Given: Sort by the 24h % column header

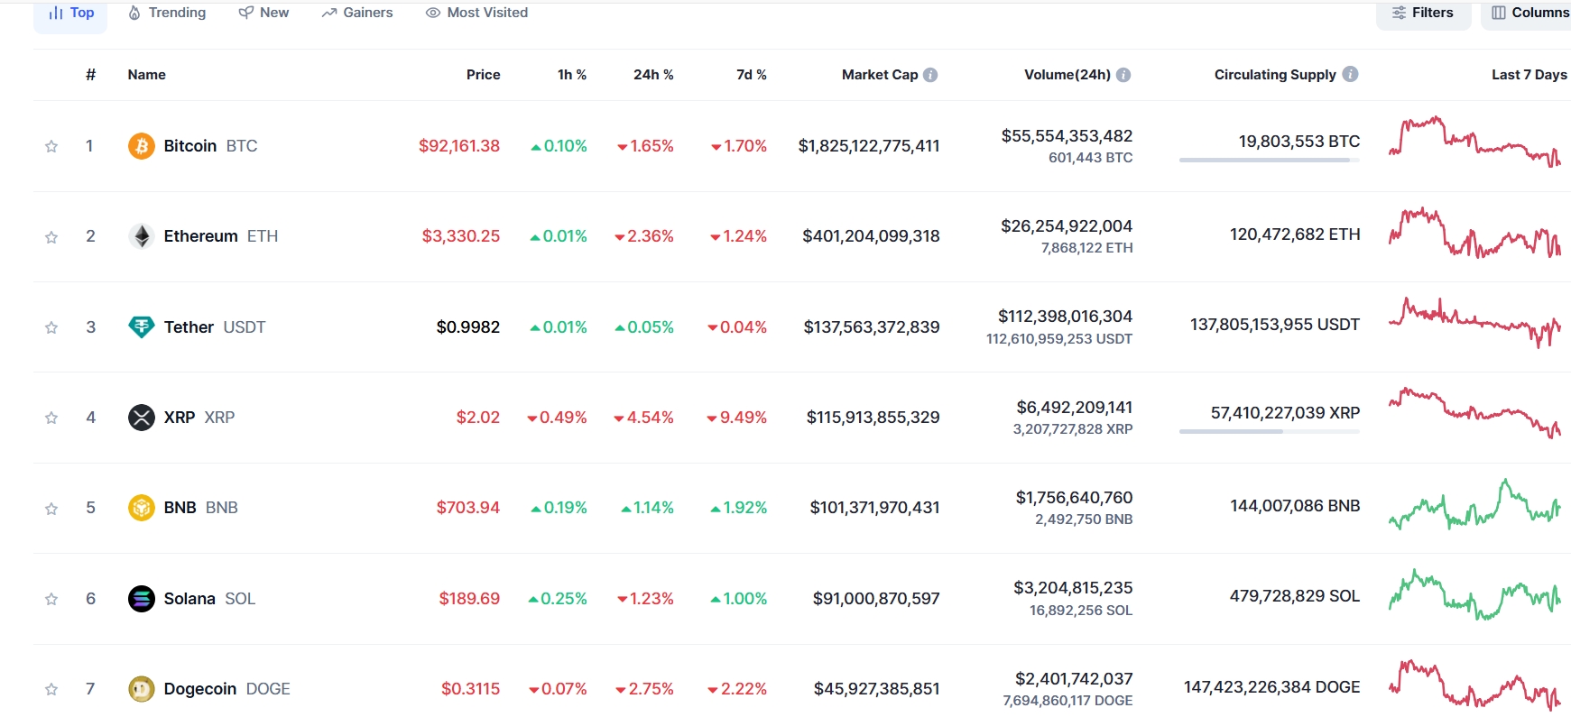Looking at the screenshot, I should point(653,75).
